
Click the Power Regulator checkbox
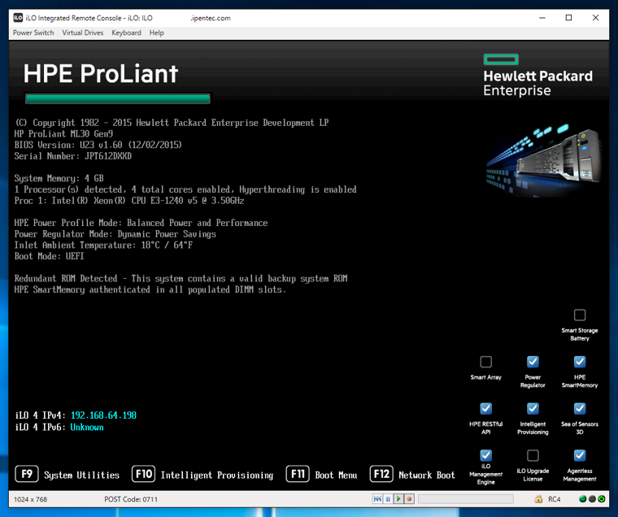(x=533, y=362)
